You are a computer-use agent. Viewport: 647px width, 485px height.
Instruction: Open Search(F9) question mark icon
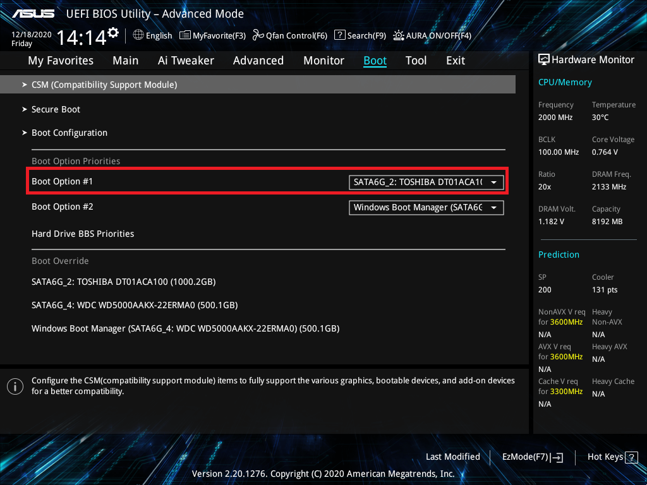pos(339,35)
